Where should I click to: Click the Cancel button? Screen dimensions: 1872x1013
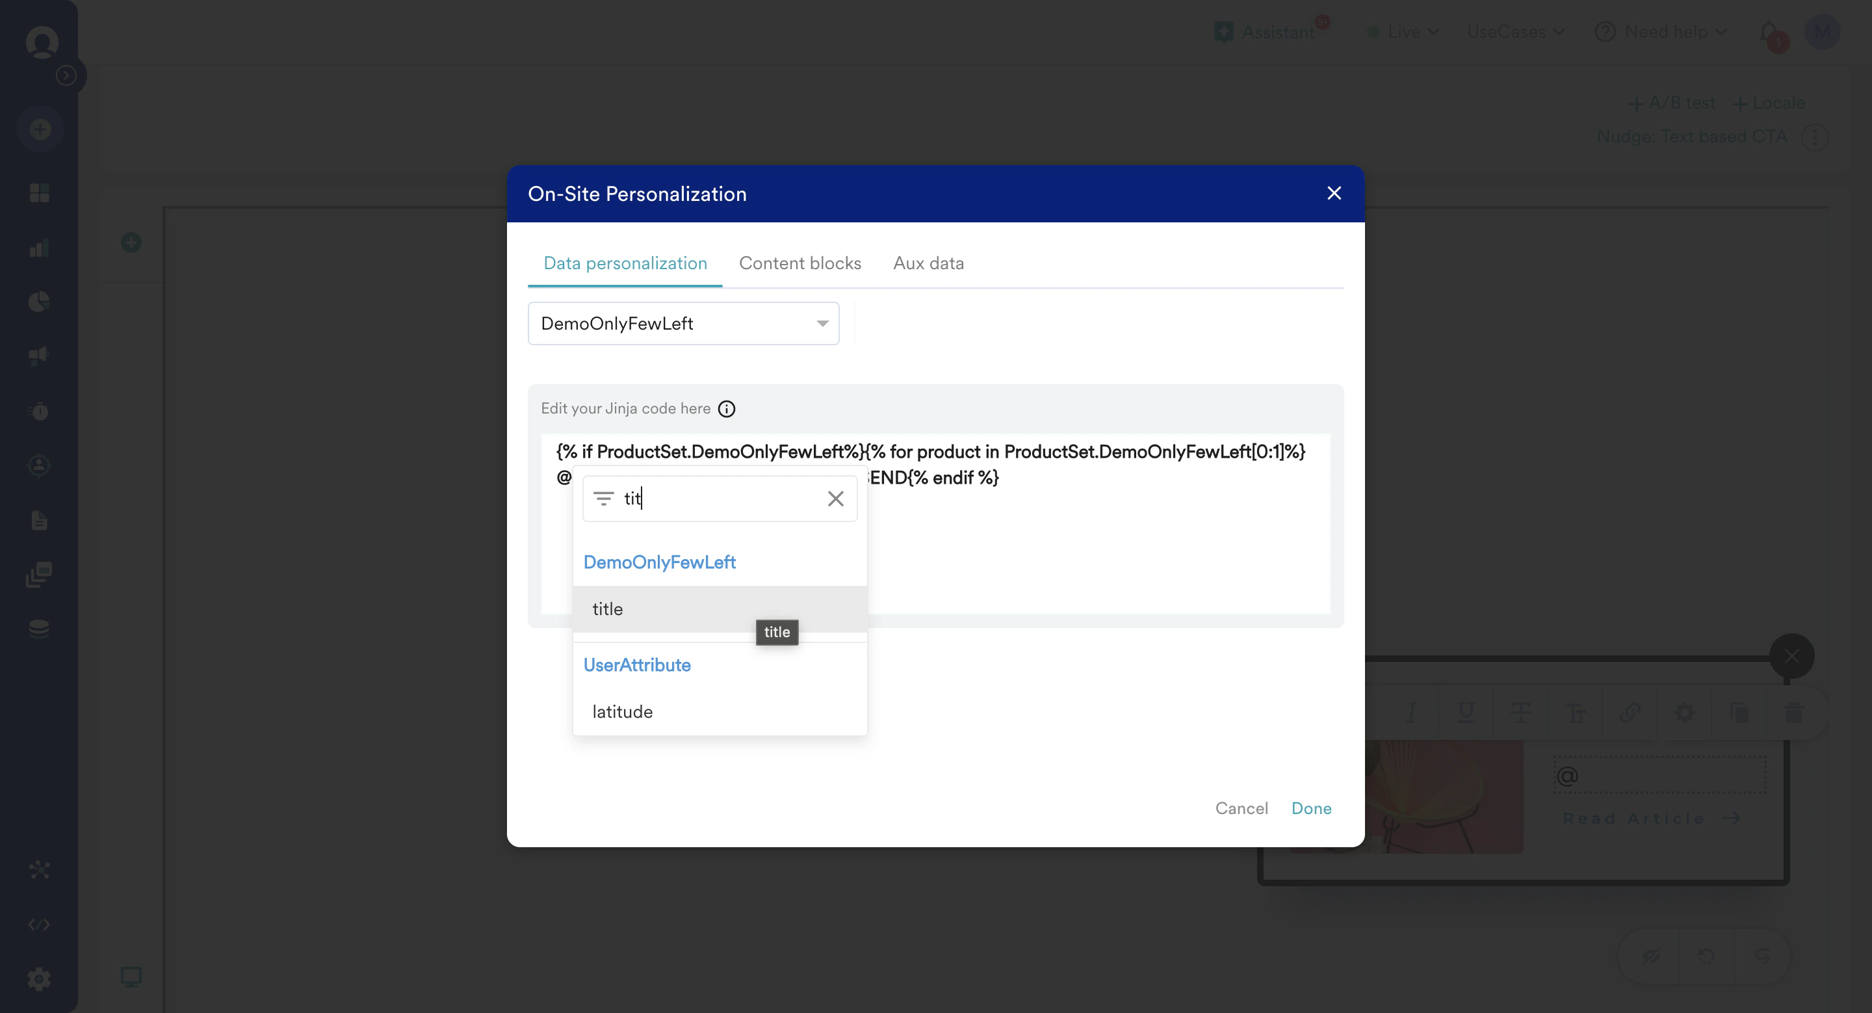[x=1241, y=808]
